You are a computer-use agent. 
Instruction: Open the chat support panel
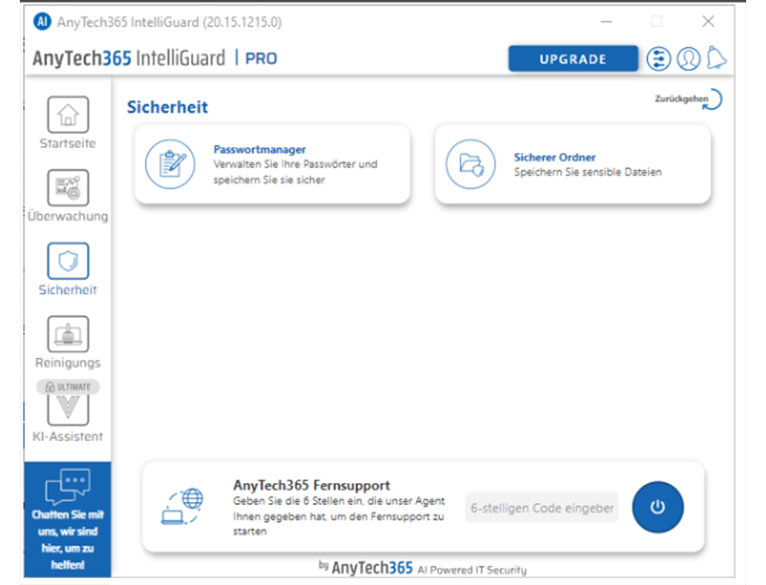click(x=68, y=518)
